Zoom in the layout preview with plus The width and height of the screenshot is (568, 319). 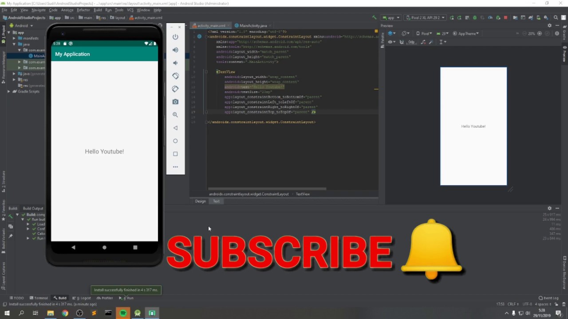pyautogui.click(x=539, y=34)
